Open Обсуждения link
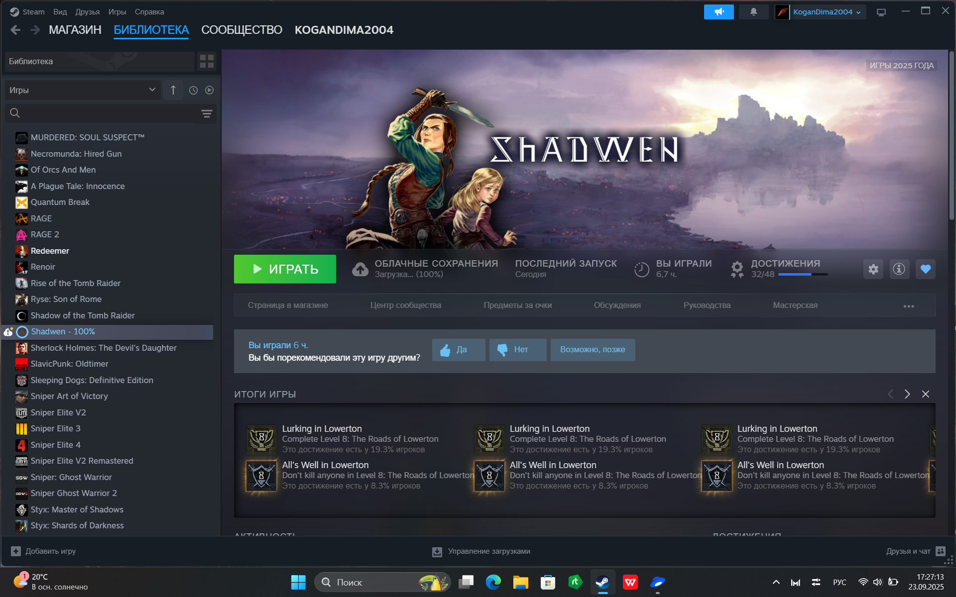956x597 pixels. [x=617, y=305]
